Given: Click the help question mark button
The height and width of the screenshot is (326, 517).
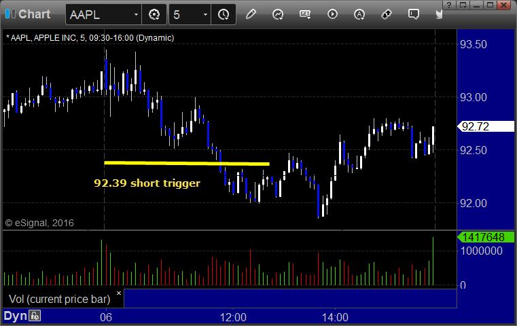Looking at the screenshot, I should tap(449, 5).
